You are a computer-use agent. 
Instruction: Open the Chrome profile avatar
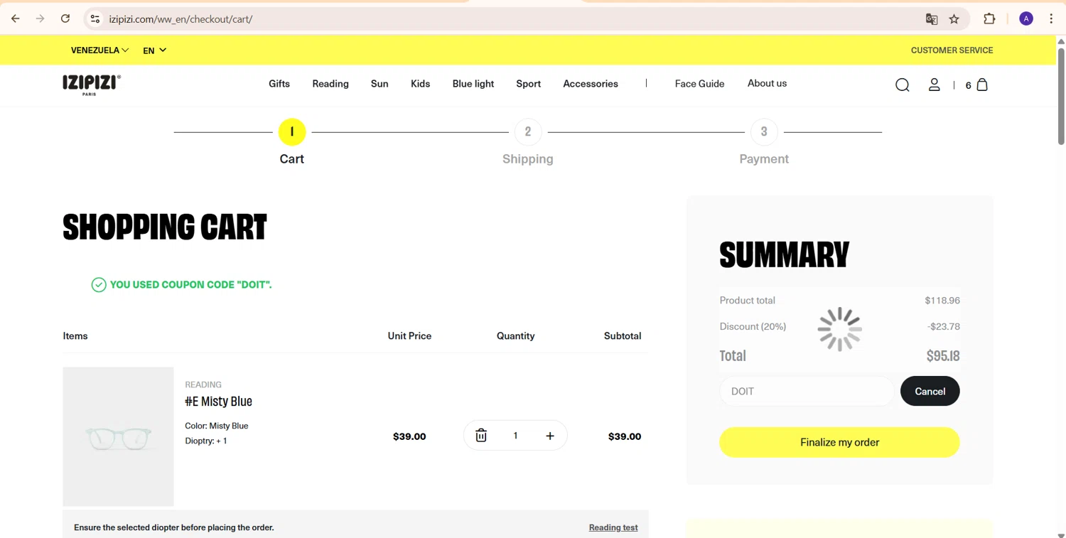1026,19
